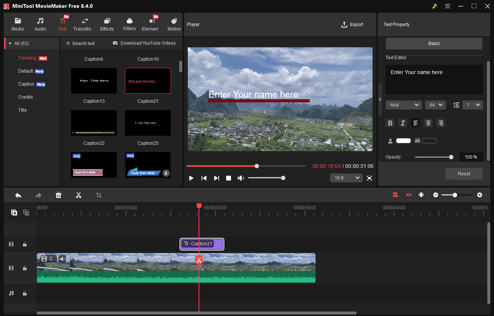
Task: Open the 16:9 aspect ratio dropdown
Action: point(346,178)
